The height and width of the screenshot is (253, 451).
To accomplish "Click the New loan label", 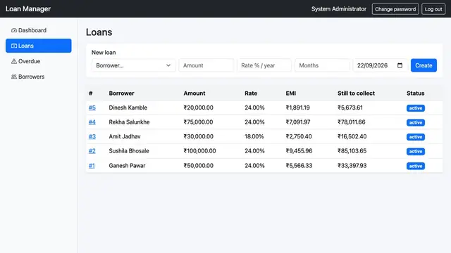I will tap(104, 53).
